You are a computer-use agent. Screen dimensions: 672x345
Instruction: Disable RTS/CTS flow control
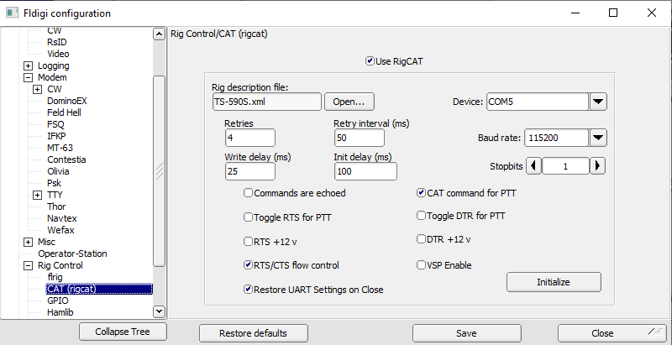pos(248,265)
